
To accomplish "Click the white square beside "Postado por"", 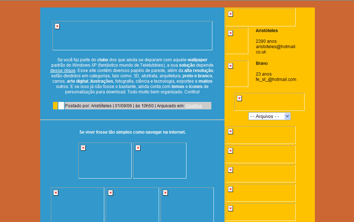I will pyautogui.click(x=61, y=105).
